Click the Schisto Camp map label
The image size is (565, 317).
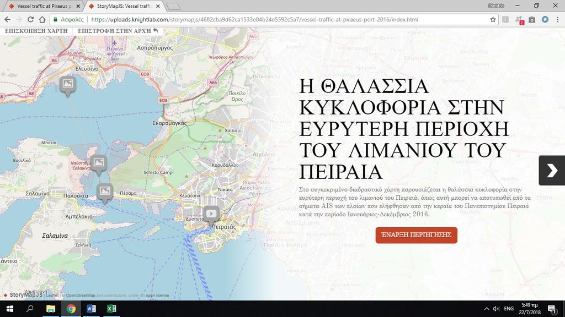point(158,172)
